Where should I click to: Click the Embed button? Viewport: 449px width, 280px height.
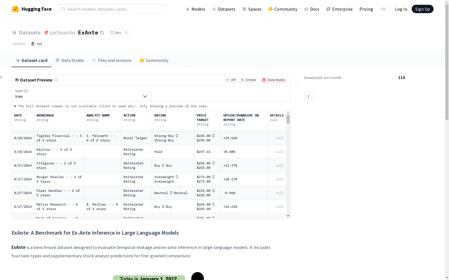pyautogui.click(x=248, y=80)
